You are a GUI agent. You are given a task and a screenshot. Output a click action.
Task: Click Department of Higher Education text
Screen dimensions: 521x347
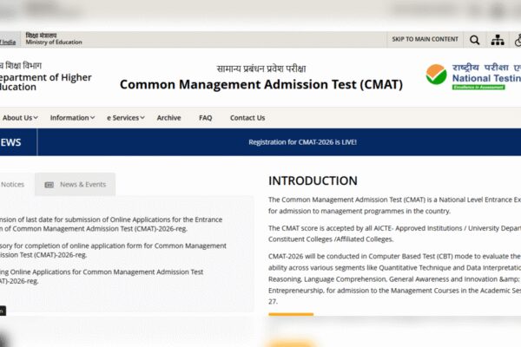coord(45,82)
